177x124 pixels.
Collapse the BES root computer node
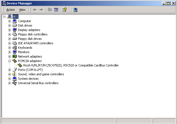[x=4, y=17]
